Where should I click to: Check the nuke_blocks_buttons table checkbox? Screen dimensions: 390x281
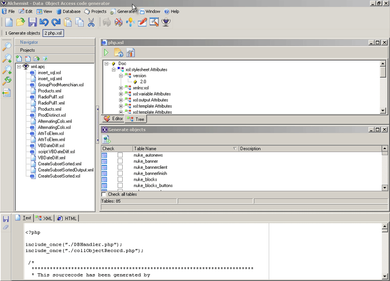click(120, 186)
